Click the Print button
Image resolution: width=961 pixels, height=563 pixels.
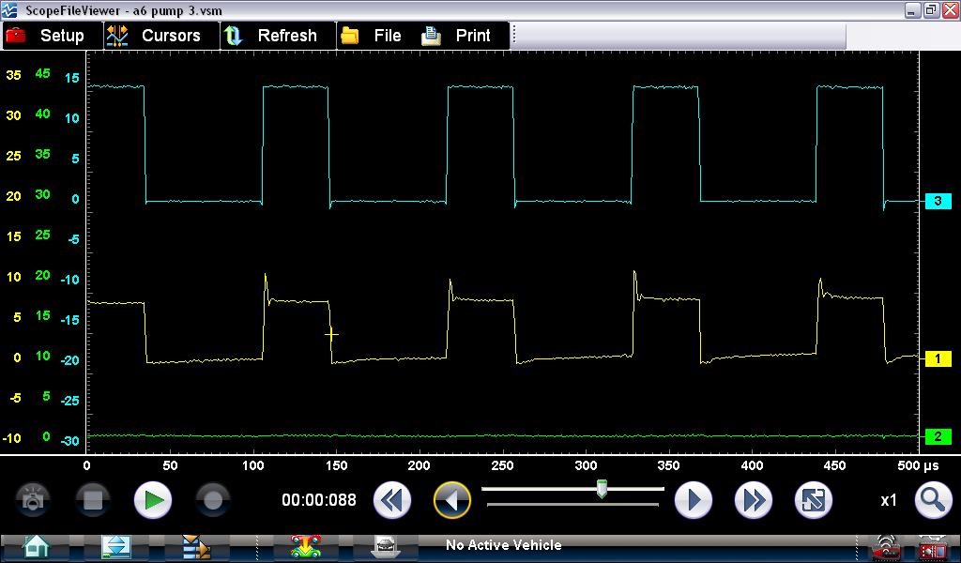458,36
